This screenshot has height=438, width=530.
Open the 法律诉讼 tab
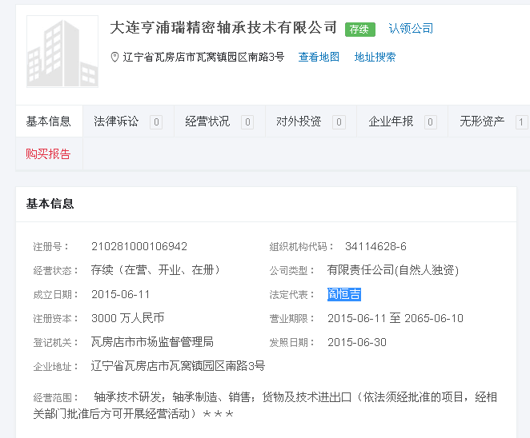116,121
